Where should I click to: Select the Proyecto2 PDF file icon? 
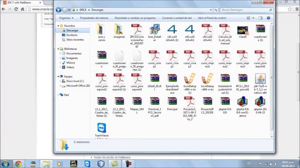[189, 102]
